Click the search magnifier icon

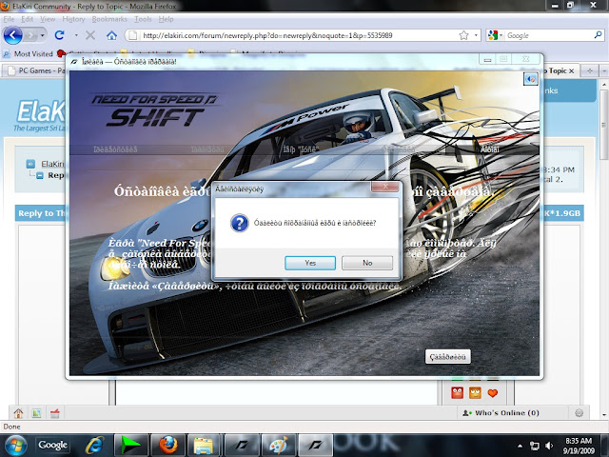coord(598,35)
